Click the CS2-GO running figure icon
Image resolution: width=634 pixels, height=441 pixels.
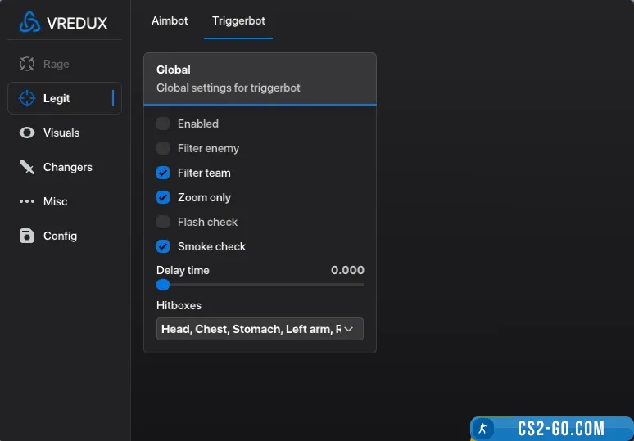click(x=484, y=429)
